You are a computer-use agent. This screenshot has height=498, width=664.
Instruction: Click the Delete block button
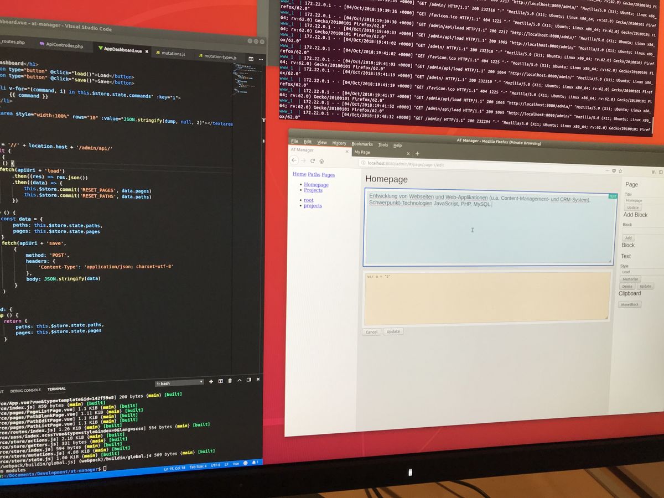coord(627,287)
